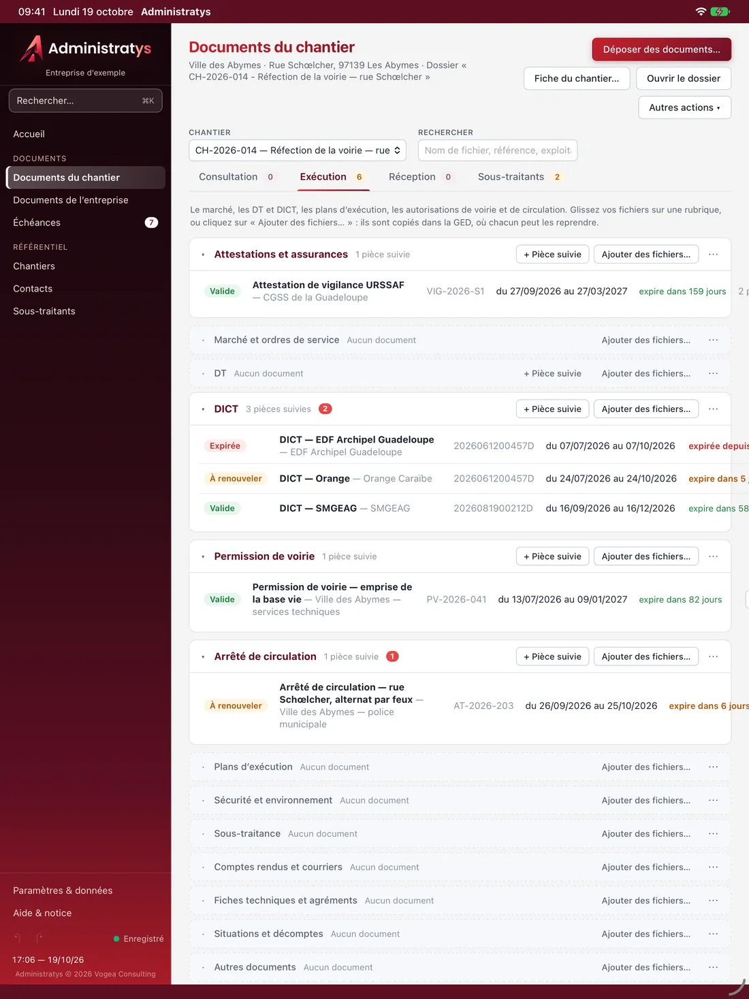Open ellipsis menu for Sécurité et environnement
This screenshot has width=749, height=999.
(714, 800)
